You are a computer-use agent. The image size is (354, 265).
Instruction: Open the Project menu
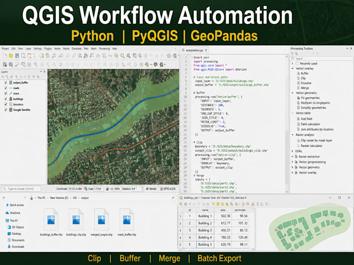(x=5, y=49)
